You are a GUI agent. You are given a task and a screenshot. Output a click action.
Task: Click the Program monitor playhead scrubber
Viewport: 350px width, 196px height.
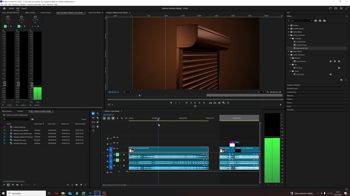point(139,96)
